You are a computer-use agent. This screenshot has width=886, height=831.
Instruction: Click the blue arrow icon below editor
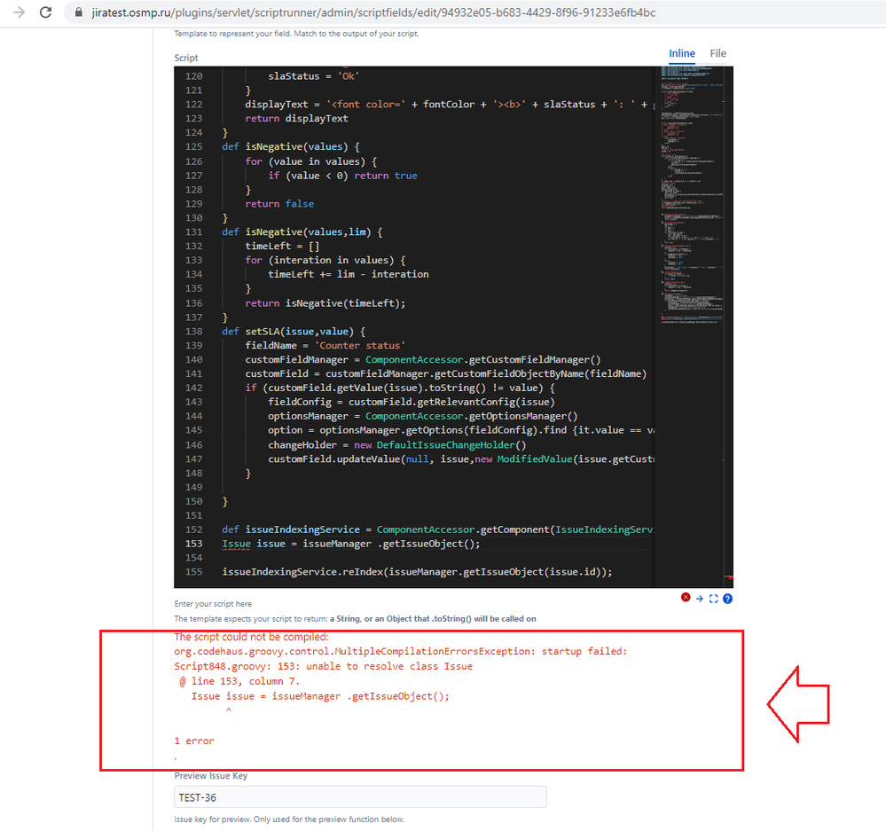click(x=700, y=599)
